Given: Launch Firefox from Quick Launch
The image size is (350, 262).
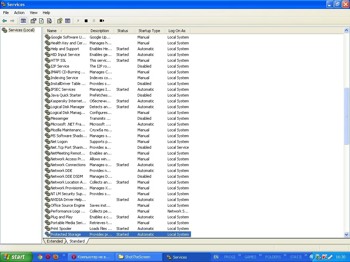Looking at the screenshot, I should click(x=56, y=257).
